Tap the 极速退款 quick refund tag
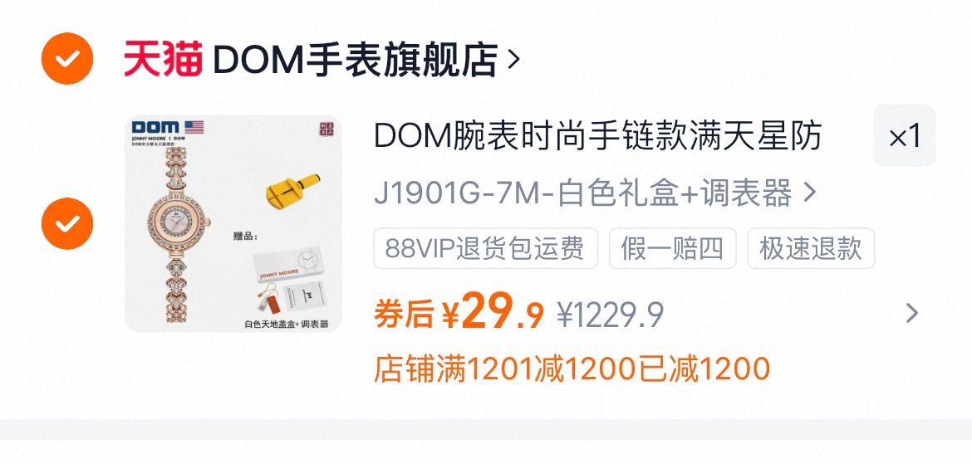 [811, 248]
